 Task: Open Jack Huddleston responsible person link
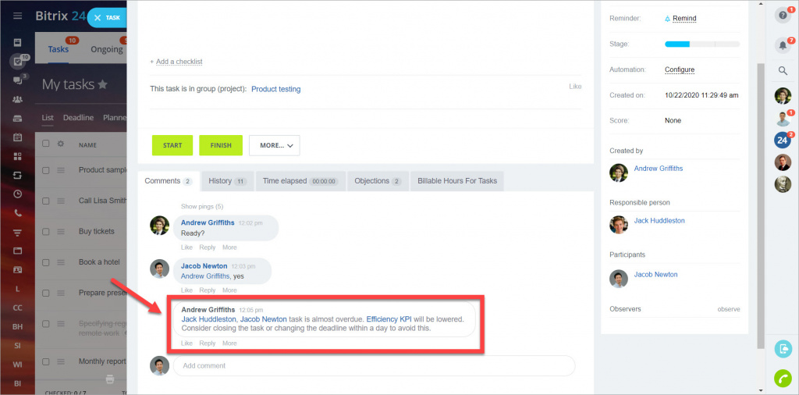(659, 221)
